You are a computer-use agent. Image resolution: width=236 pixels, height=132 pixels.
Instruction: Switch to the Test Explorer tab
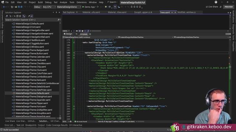[x=69, y=12]
